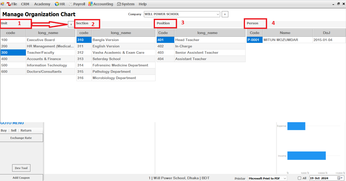Click date of joining 2015-01-04

[329, 40]
